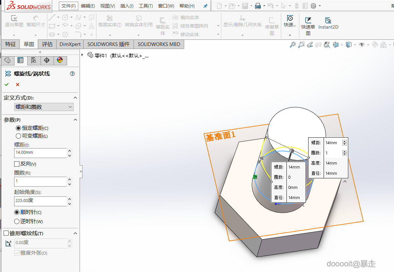Switch to the 特征 features tab
The height and width of the screenshot is (272, 394).
coord(11,44)
